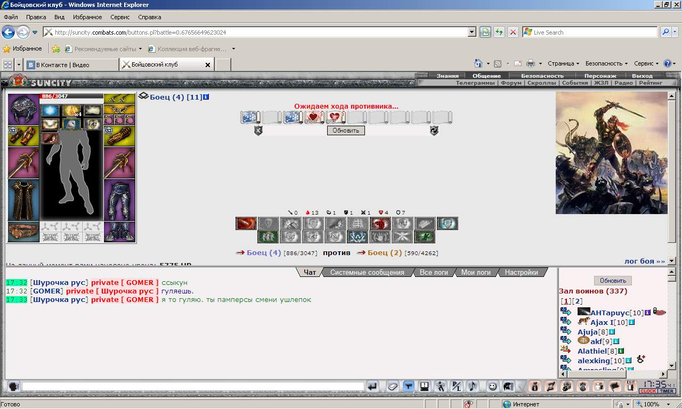682x409 pixels.
Task: Click the shield icon with refresh arrows
Action: click(x=434, y=130)
